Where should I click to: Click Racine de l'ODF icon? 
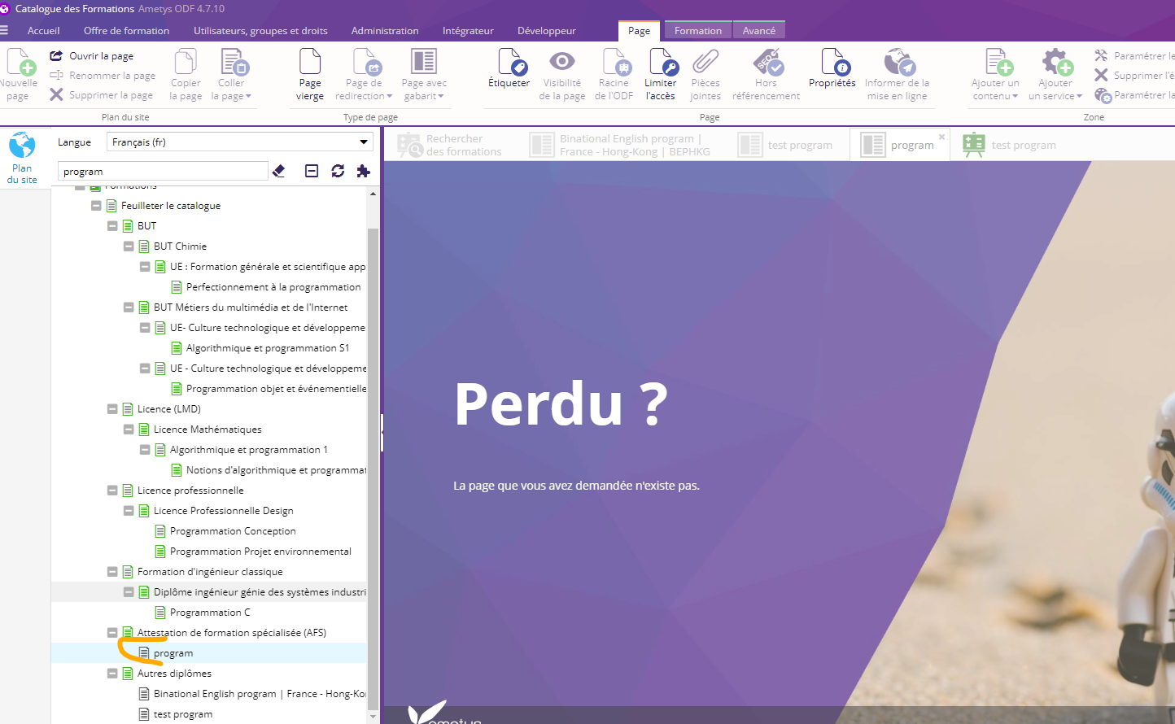pyautogui.click(x=617, y=62)
